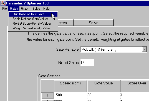149x101 pixels.
Task: Close the open Gates menu
Action: click(14, 9)
